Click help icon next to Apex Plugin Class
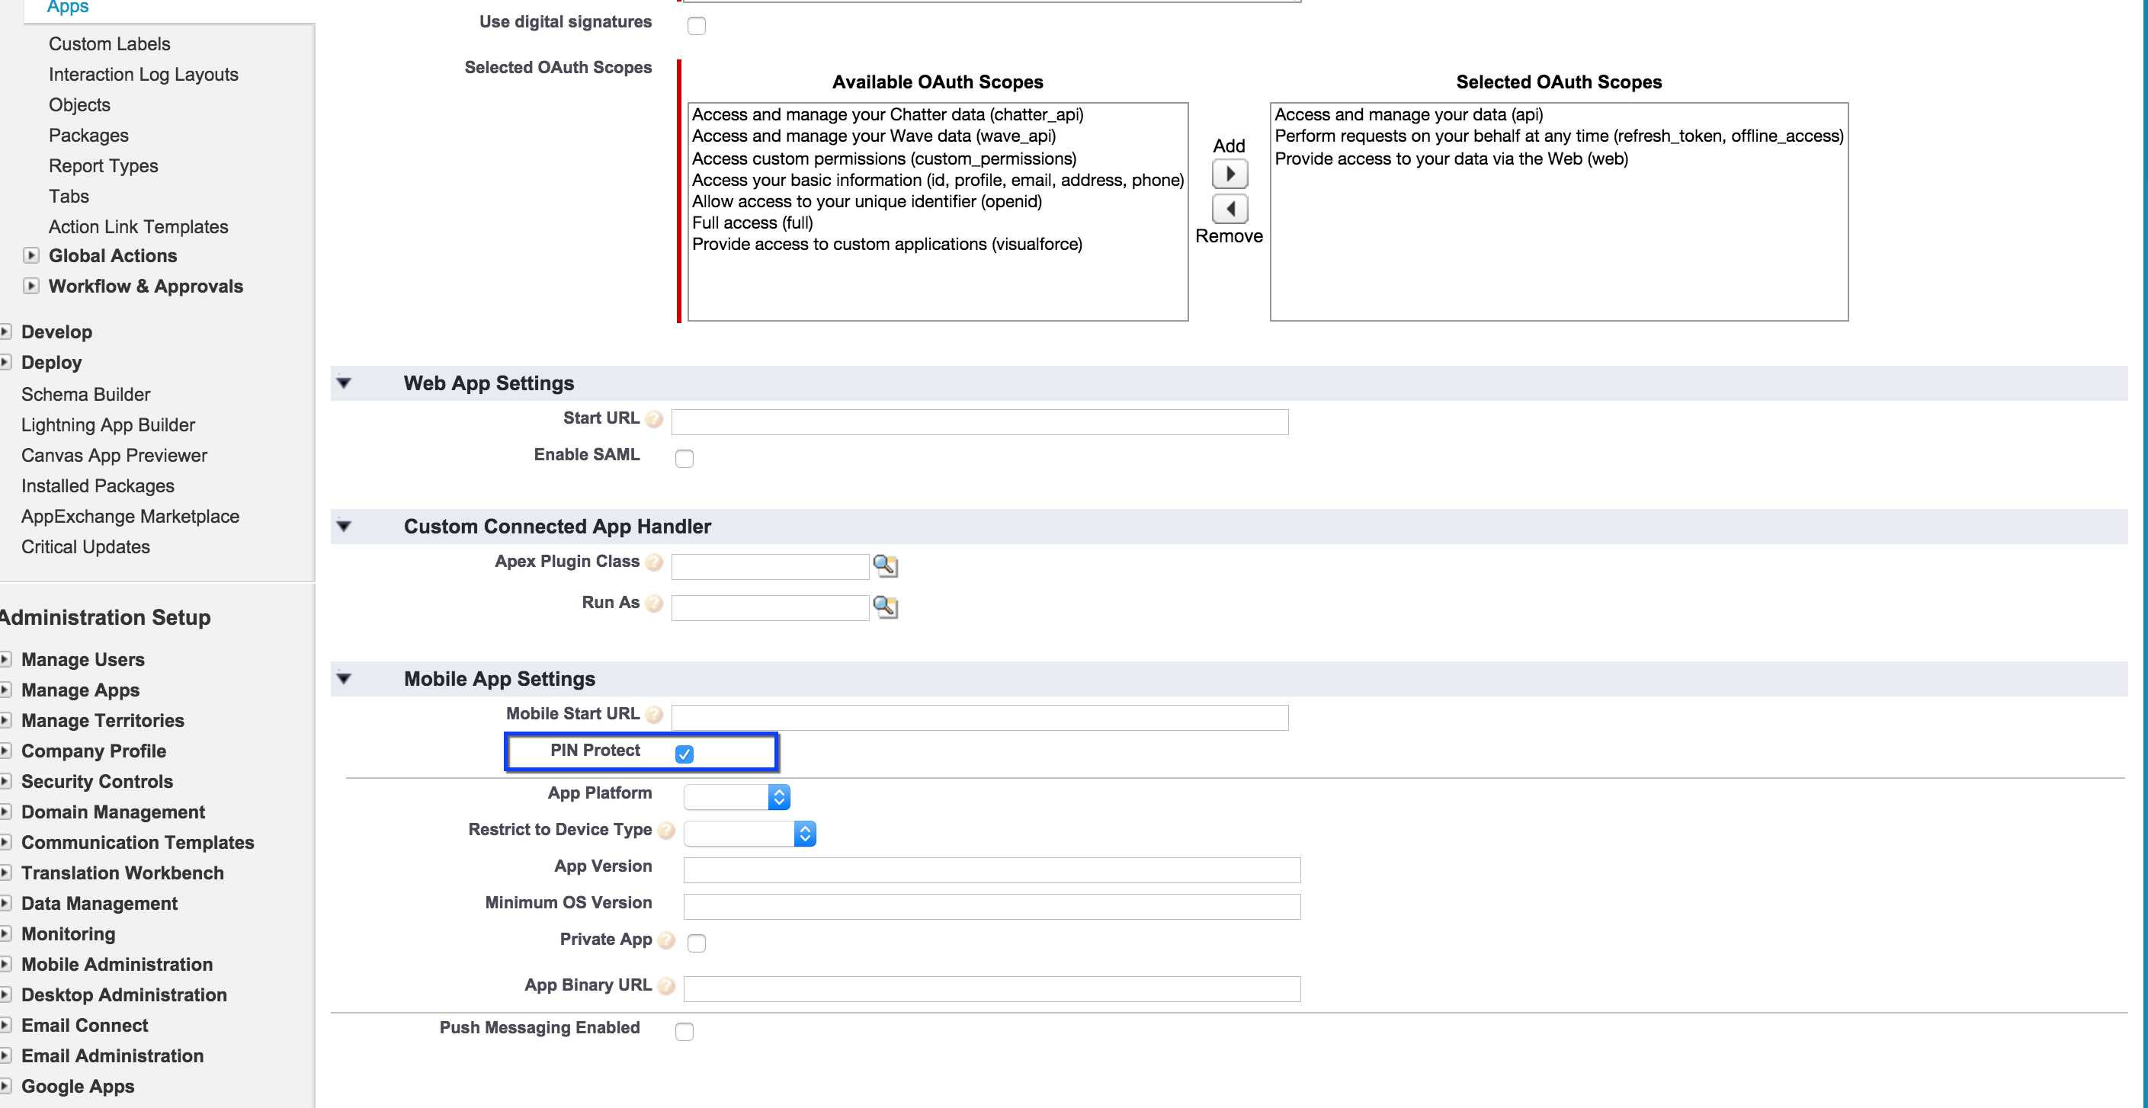 click(x=655, y=562)
